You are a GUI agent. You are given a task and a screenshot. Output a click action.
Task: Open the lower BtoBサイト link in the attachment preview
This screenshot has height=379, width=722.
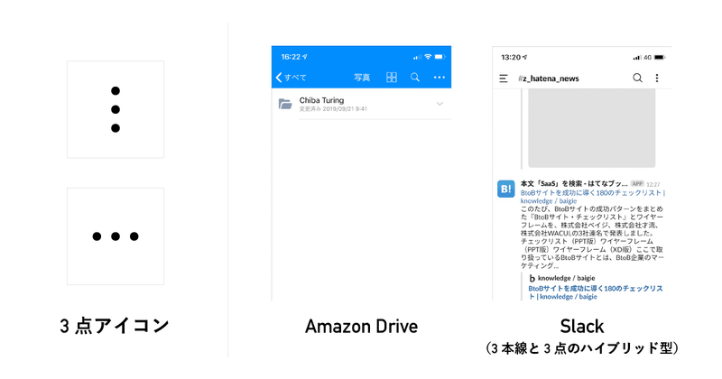point(596,292)
